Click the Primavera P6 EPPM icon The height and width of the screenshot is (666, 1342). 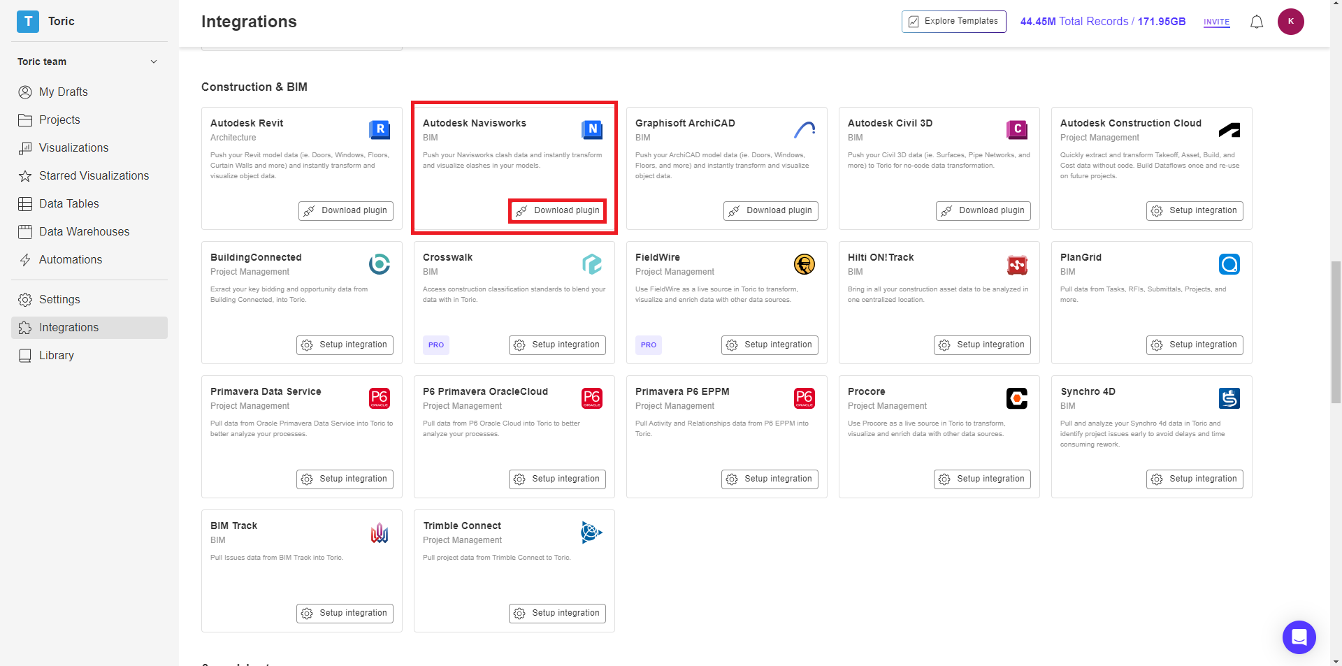point(805,398)
